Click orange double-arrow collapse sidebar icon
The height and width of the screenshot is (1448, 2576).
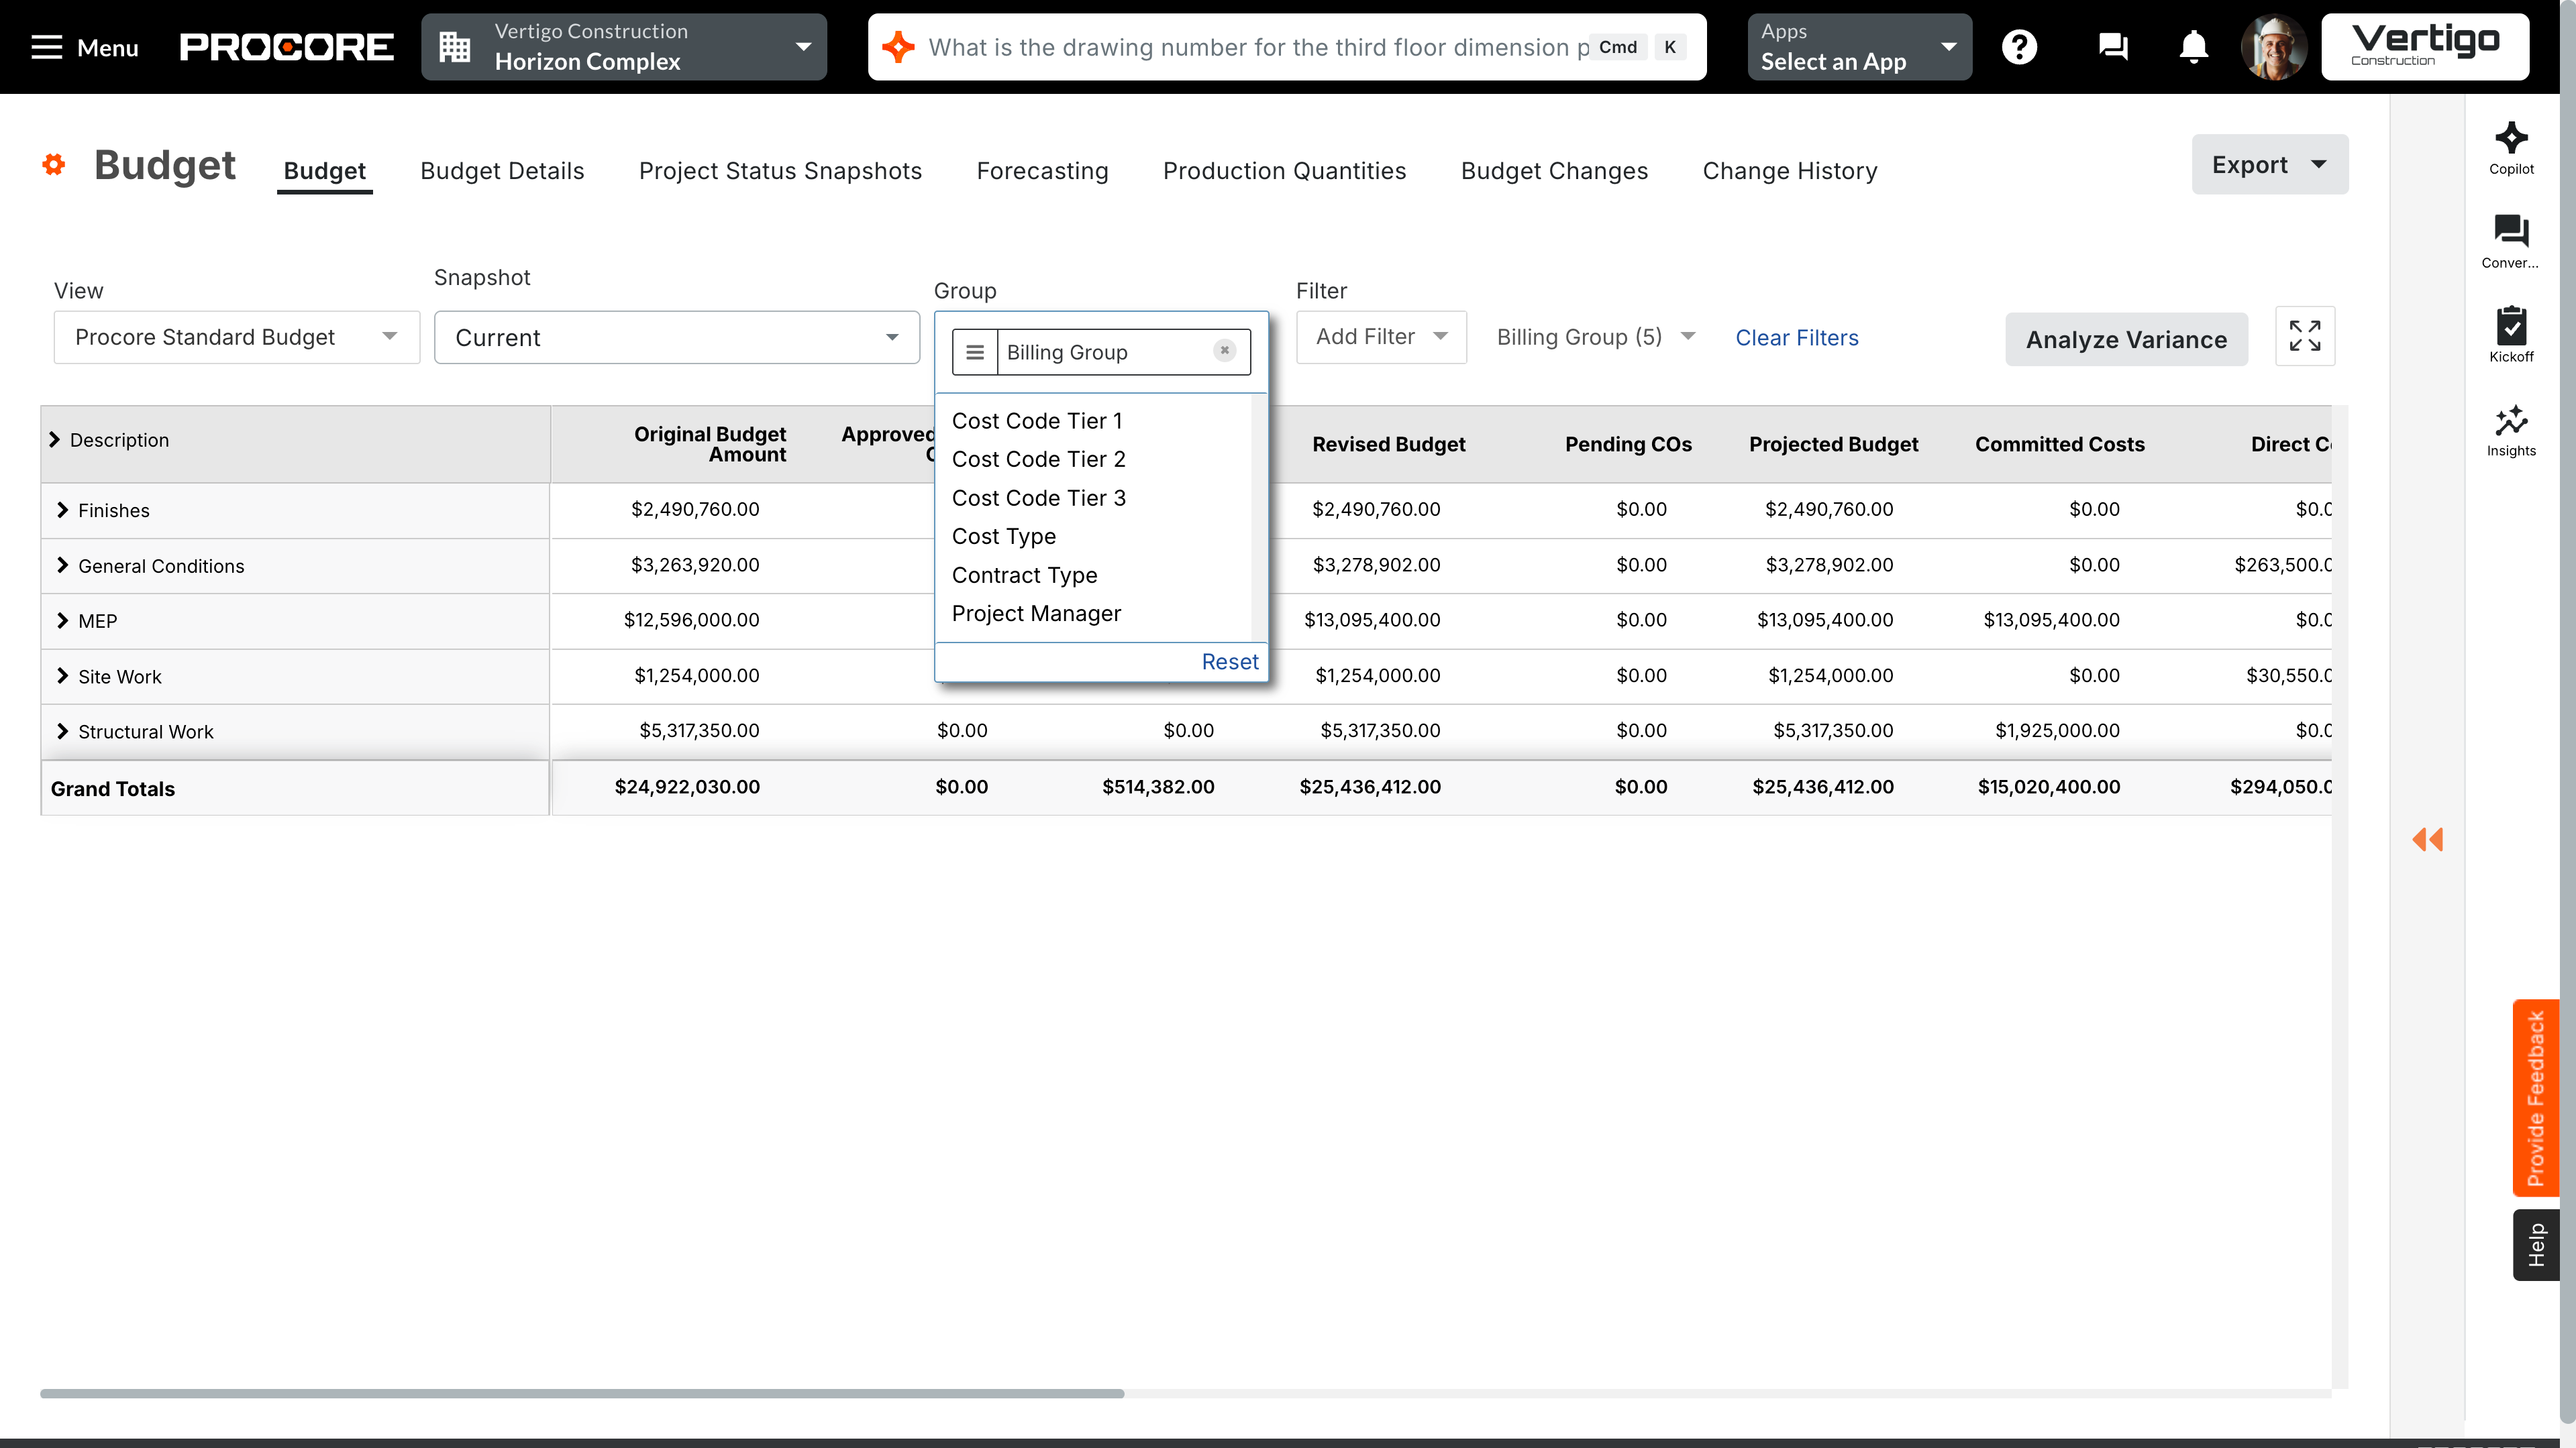(x=2427, y=840)
